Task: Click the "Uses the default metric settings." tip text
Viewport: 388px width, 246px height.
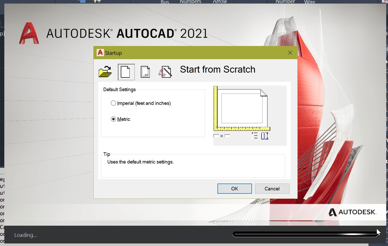Action: coord(141,162)
